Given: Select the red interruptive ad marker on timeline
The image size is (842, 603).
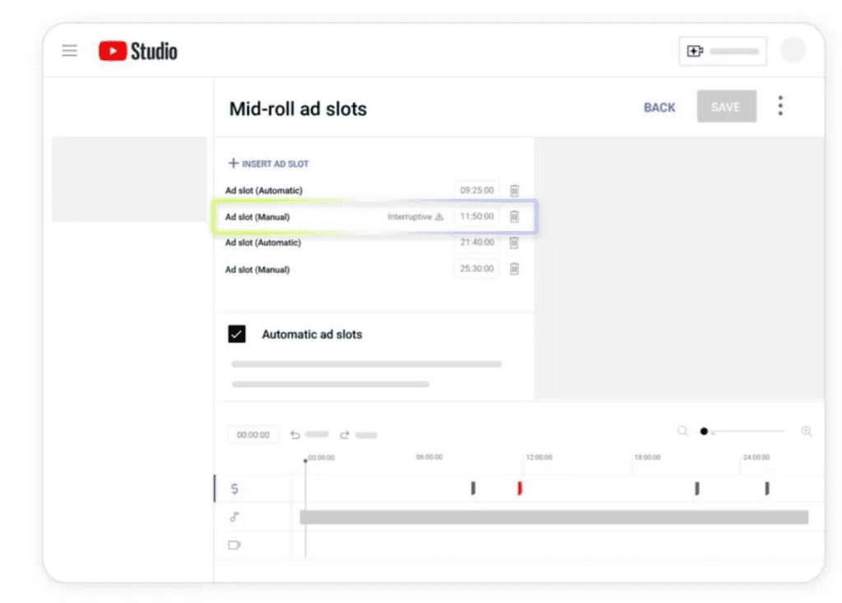Looking at the screenshot, I should (520, 489).
